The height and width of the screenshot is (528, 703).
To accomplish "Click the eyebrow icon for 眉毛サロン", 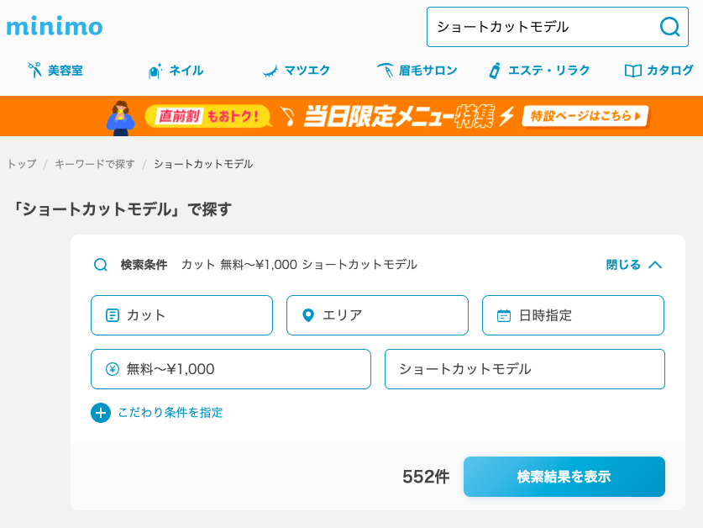I will click(386, 70).
